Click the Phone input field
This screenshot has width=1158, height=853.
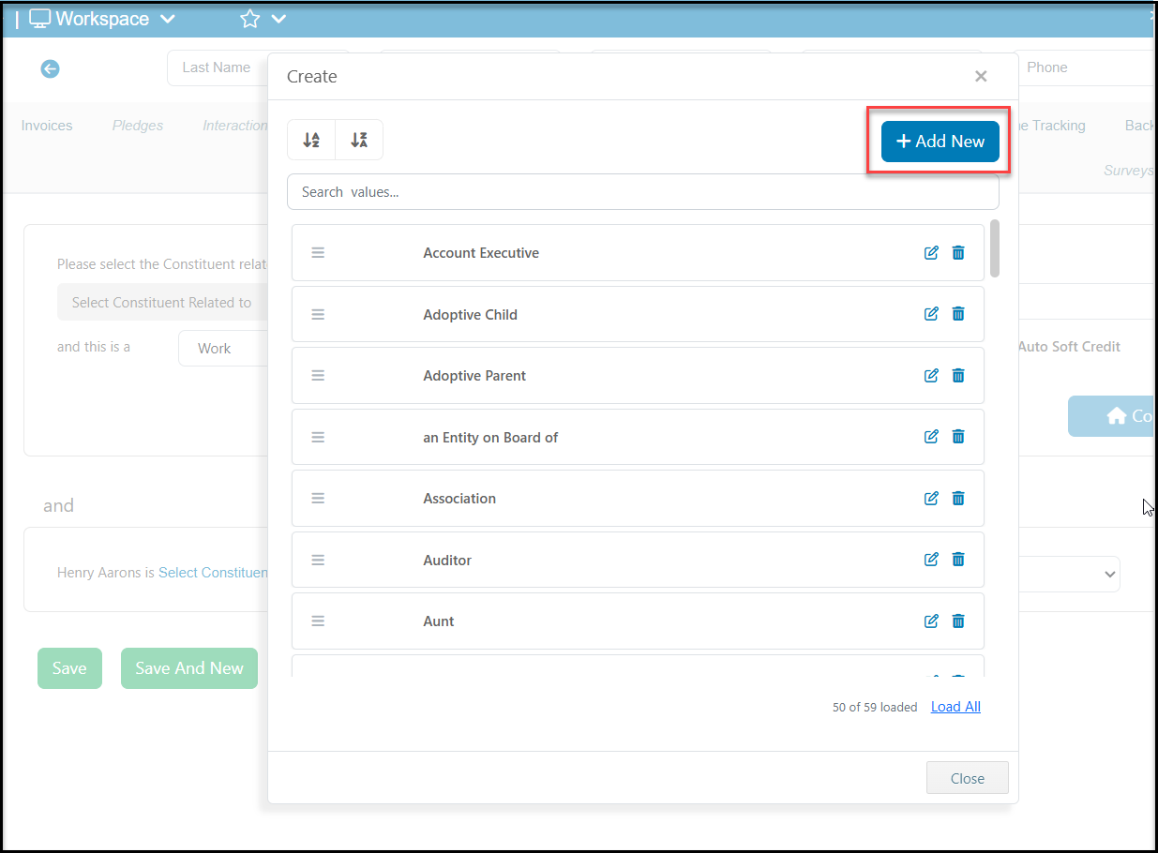pyautogui.click(x=1085, y=67)
